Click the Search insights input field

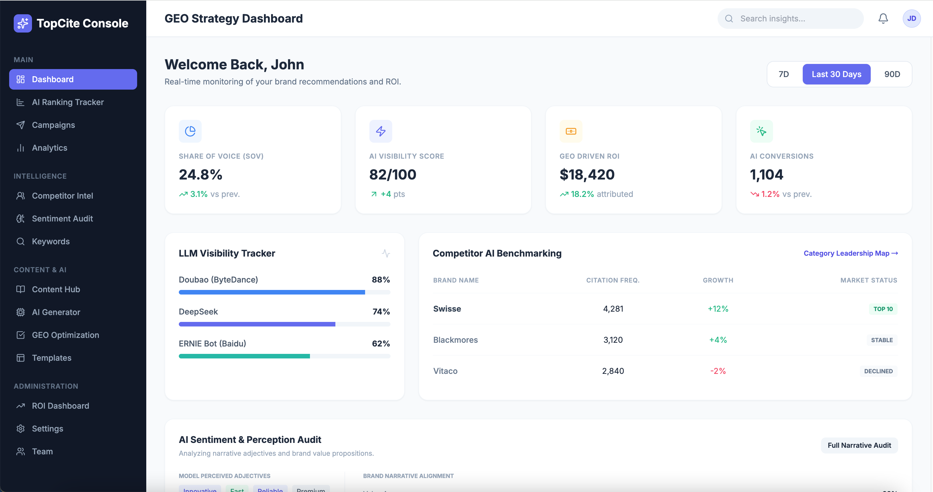pyautogui.click(x=797, y=19)
